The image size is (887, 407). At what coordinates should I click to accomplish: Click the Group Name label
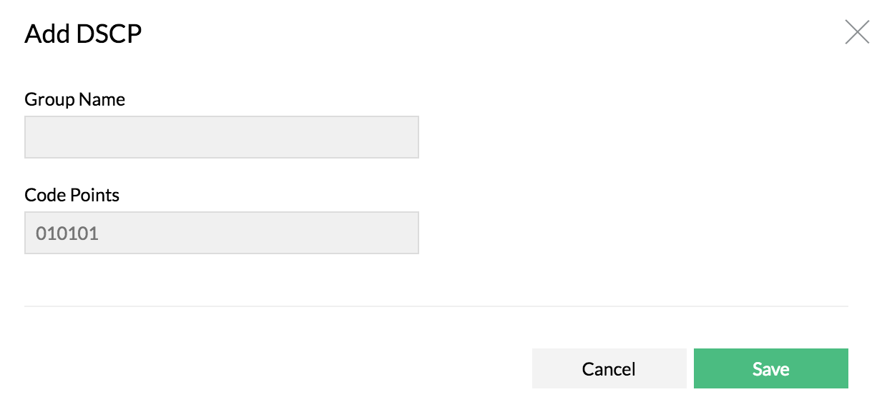(75, 99)
